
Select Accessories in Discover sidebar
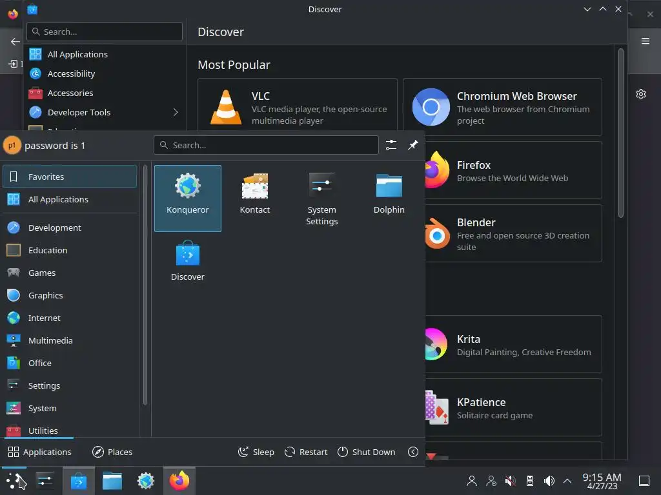click(x=105, y=93)
